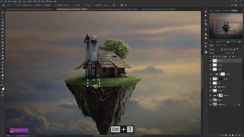Open layer Kind filter dropdown
Viewport: 244px width, 137px height.
click(x=214, y=49)
